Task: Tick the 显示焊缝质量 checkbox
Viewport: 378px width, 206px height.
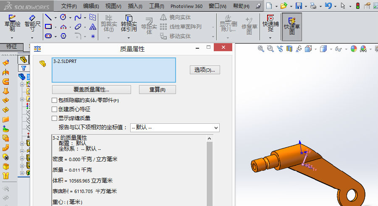Action: pyautogui.click(x=54, y=118)
